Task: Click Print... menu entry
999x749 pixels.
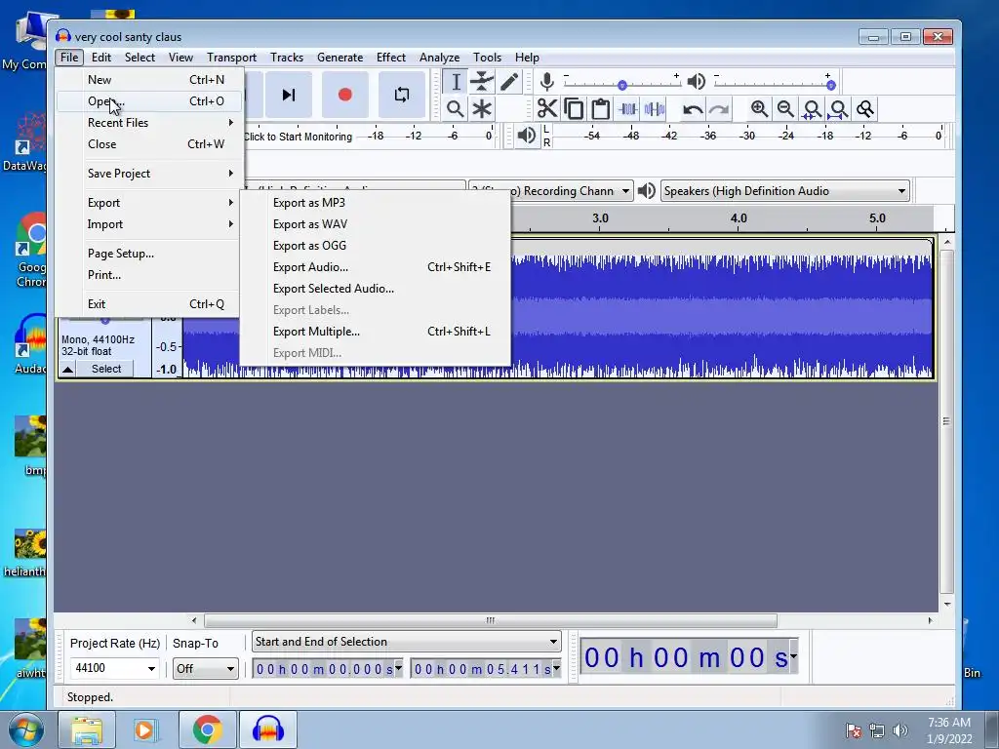Action: tap(149, 275)
